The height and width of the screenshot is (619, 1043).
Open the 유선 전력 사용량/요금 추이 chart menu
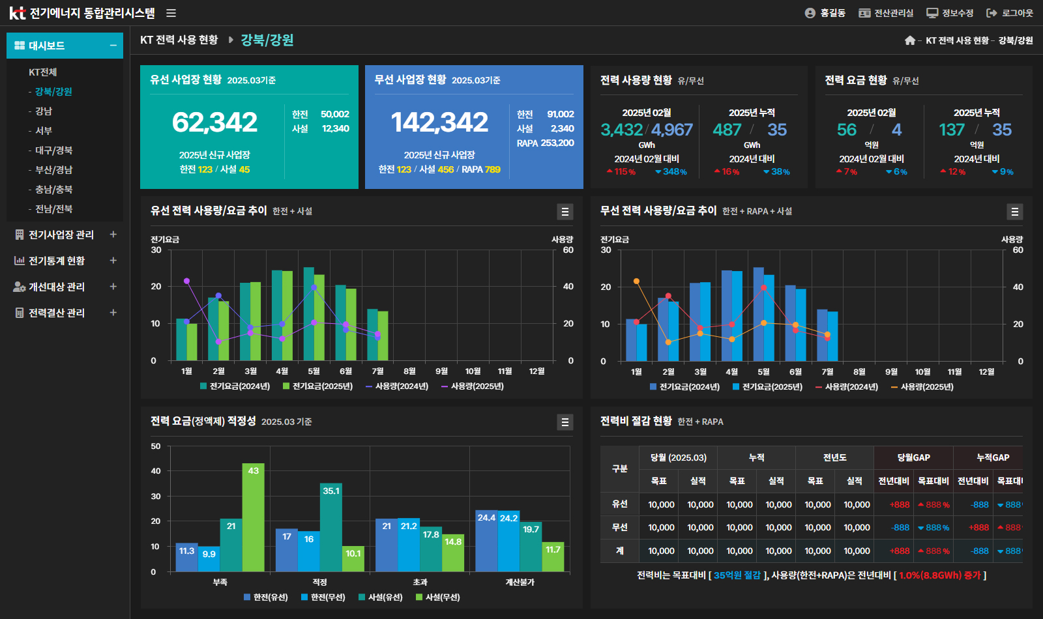click(565, 212)
